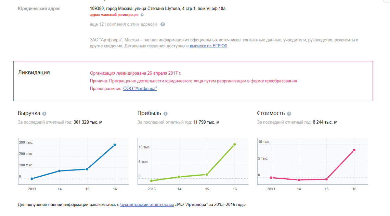Screen dimensions: 390x216
Task: Click the red 'адрес массовой регистрации' label
Action: pyautogui.click(x=114, y=15)
